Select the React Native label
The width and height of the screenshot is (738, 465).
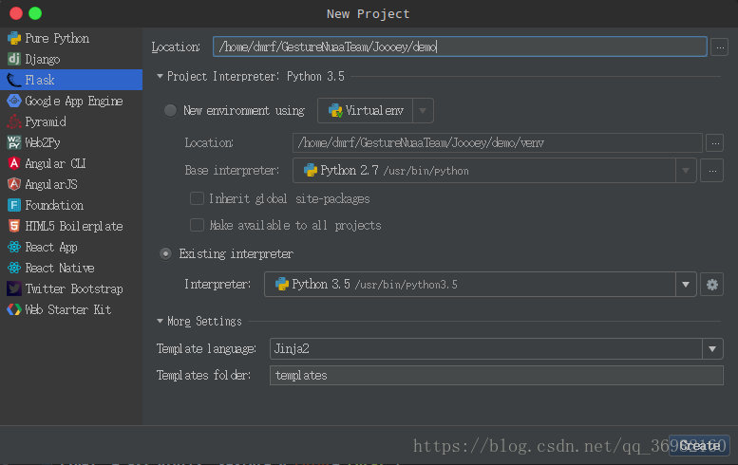click(60, 268)
